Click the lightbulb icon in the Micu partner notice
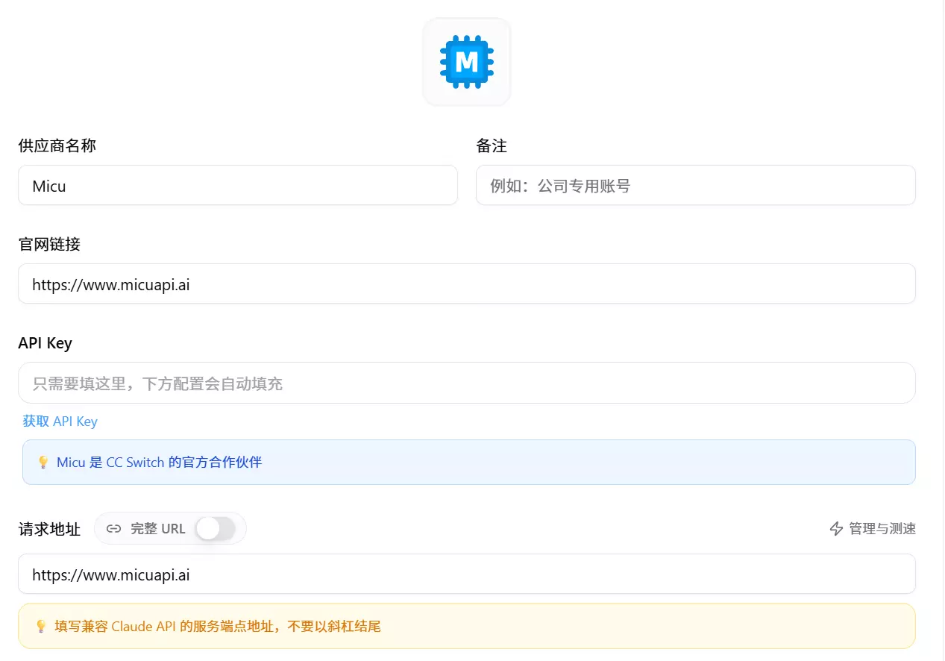The height and width of the screenshot is (661, 945). pyautogui.click(x=43, y=463)
